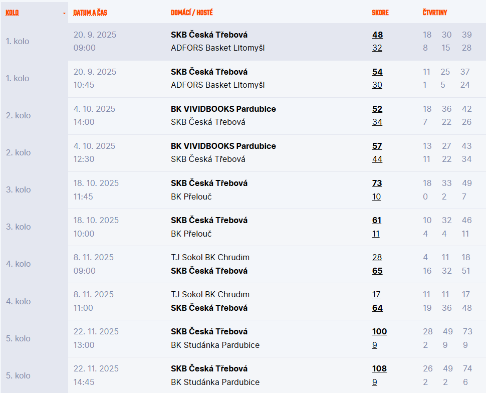This screenshot has height=393, width=486.
Task: Open BK Studánka Pardubice in the 13:00 match
Action: pyautogui.click(x=215, y=345)
